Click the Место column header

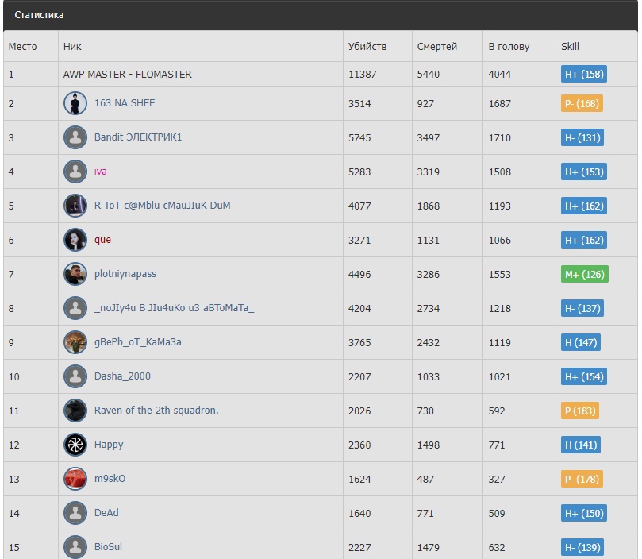pos(22,47)
